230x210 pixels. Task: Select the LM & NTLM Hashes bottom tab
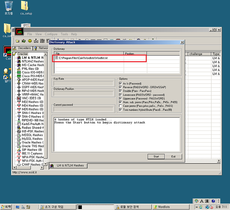tap(68, 165)
